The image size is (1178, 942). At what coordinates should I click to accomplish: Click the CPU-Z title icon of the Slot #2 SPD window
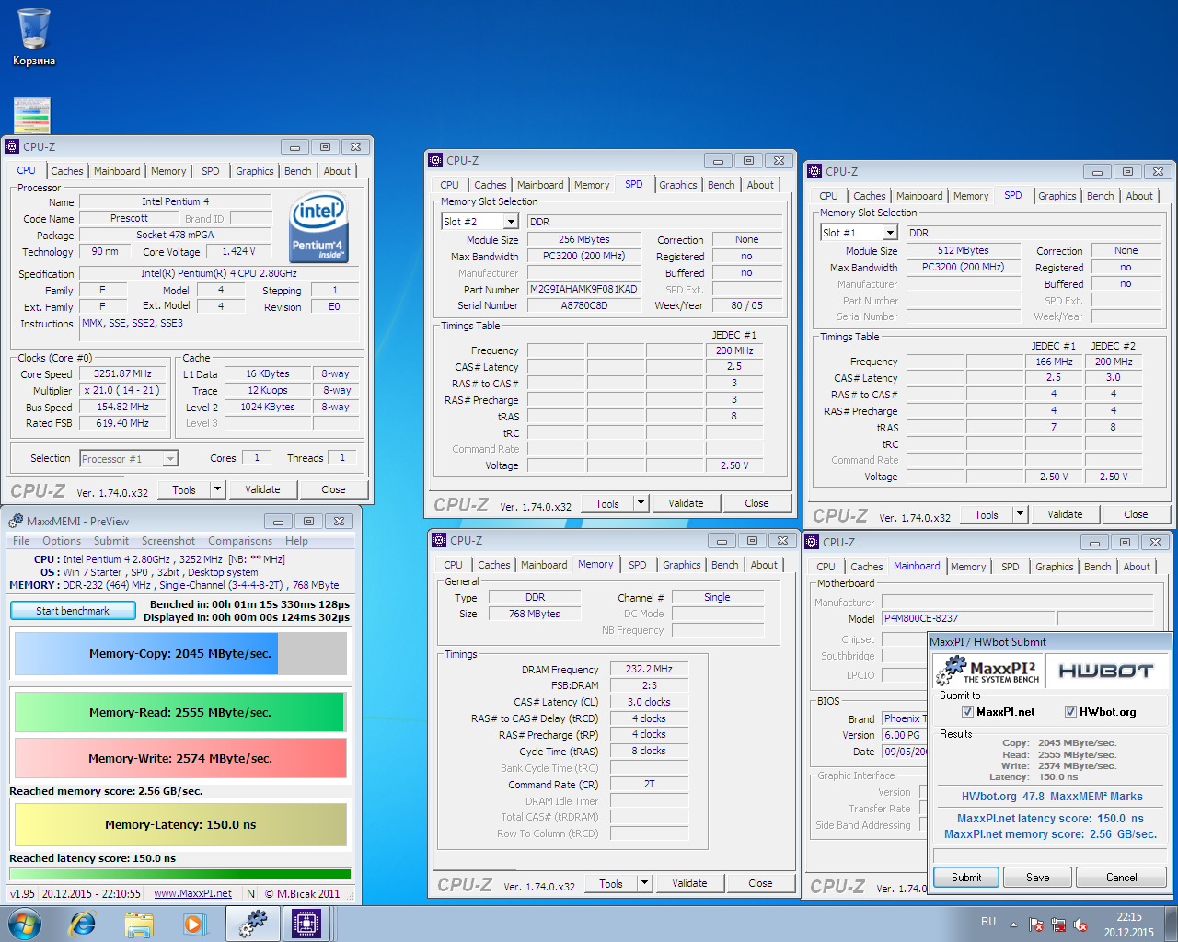[436, 160]
